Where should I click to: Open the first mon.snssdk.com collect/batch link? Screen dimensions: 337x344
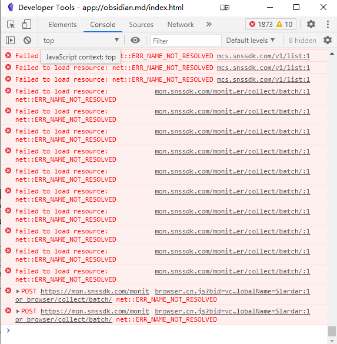232,91
